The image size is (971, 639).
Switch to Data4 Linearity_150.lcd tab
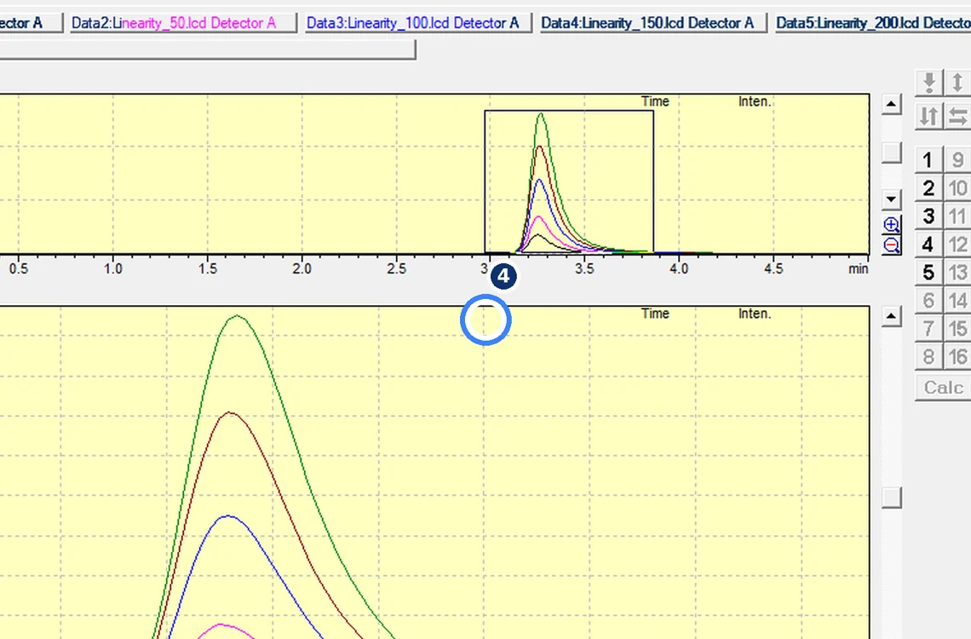(x=652, y=23)
